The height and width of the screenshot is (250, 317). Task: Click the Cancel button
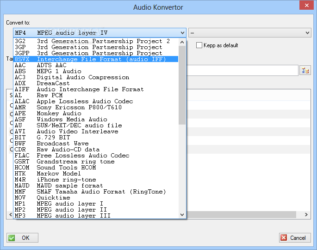[295, 237]
